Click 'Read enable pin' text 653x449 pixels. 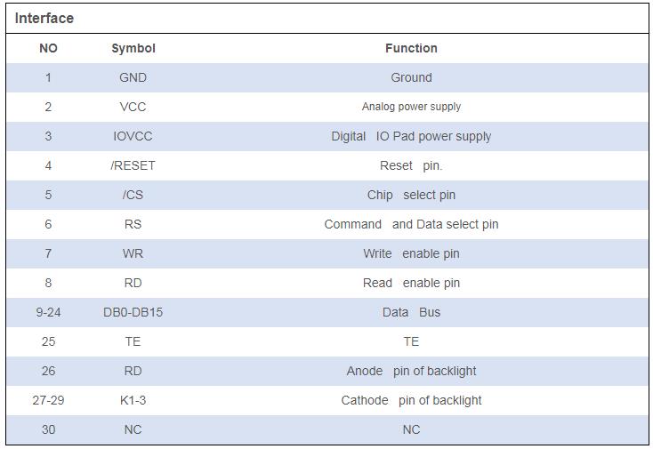(x=411, y=283)
